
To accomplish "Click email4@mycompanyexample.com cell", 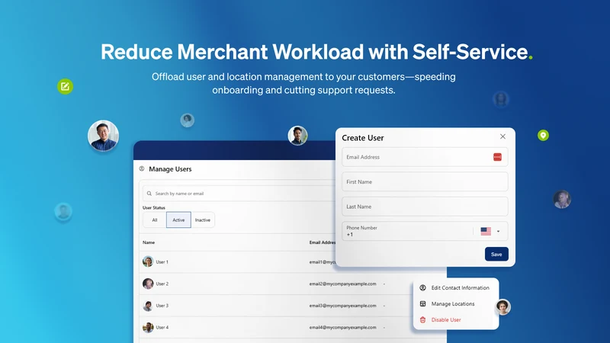I will (x=342, y=327).
